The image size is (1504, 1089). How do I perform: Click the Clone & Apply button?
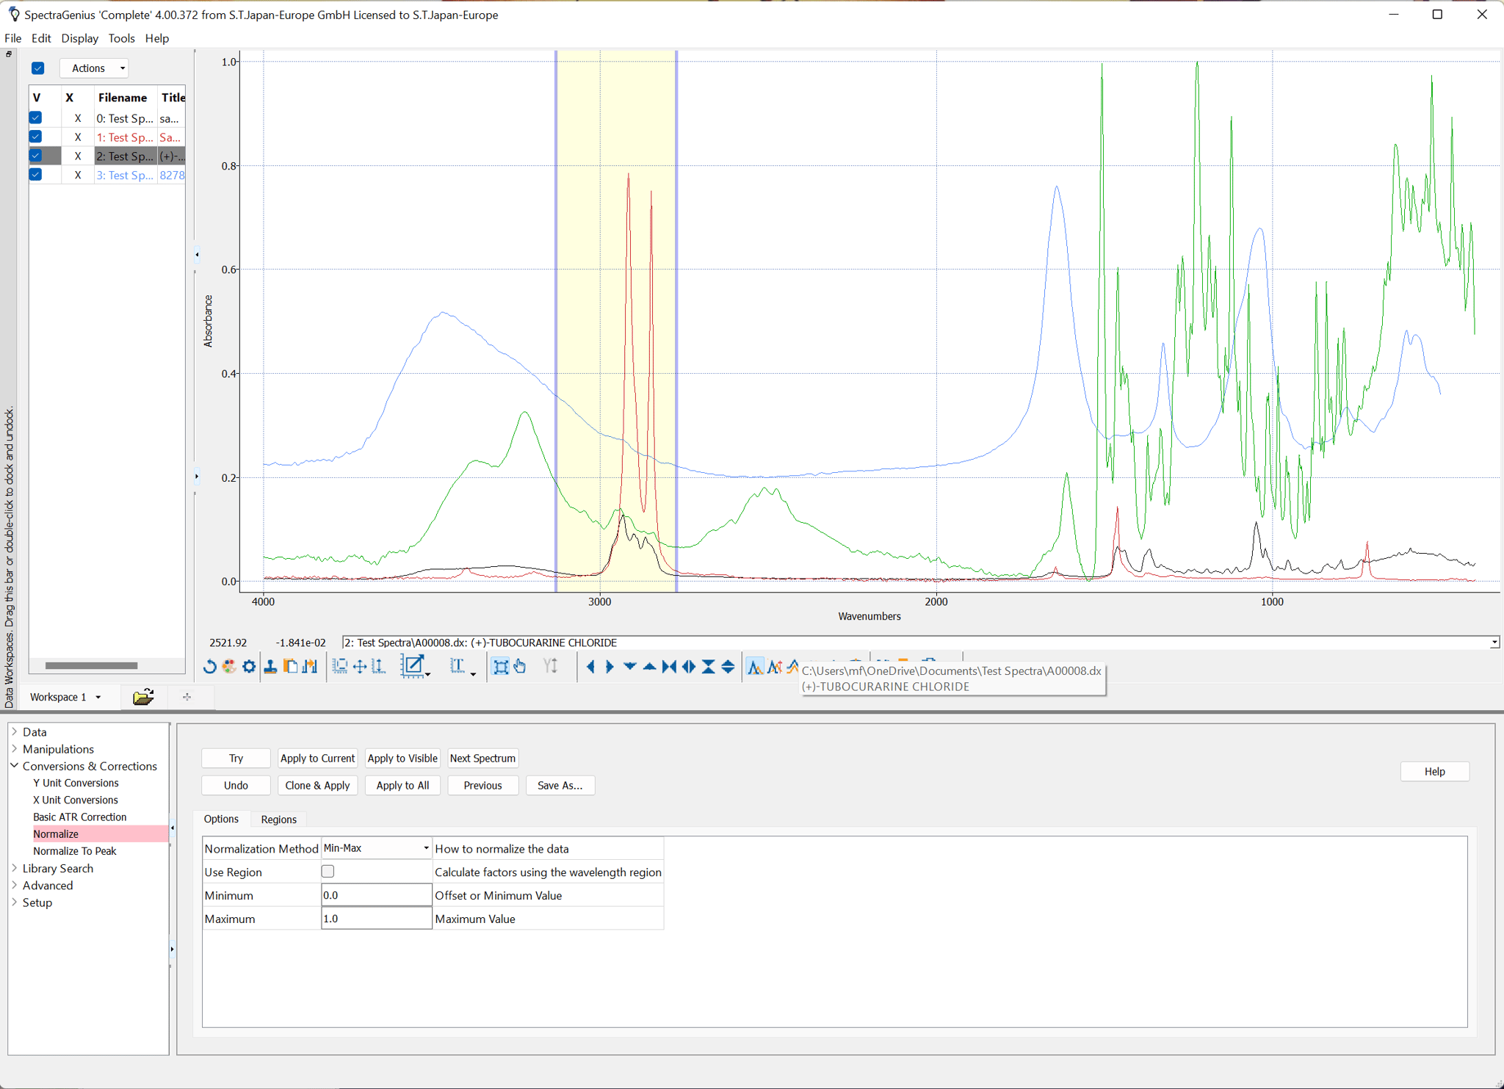pos(317,785)
